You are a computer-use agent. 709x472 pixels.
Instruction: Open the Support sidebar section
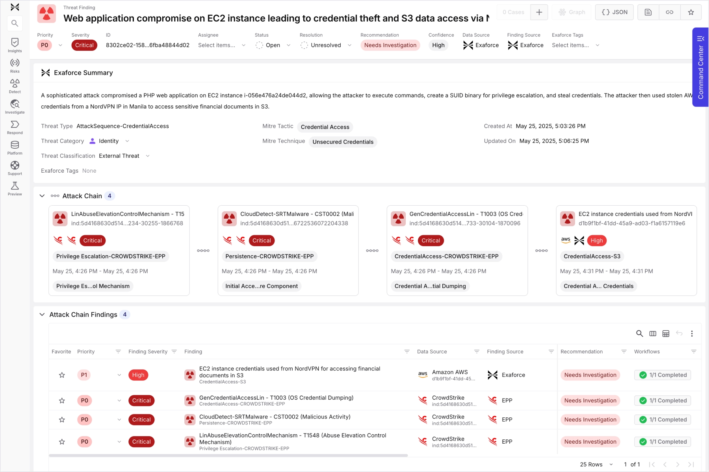point(15,168)
